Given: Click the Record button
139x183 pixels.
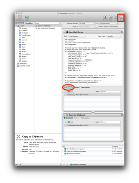Looking at the screenshot, I should coord(105,17).
